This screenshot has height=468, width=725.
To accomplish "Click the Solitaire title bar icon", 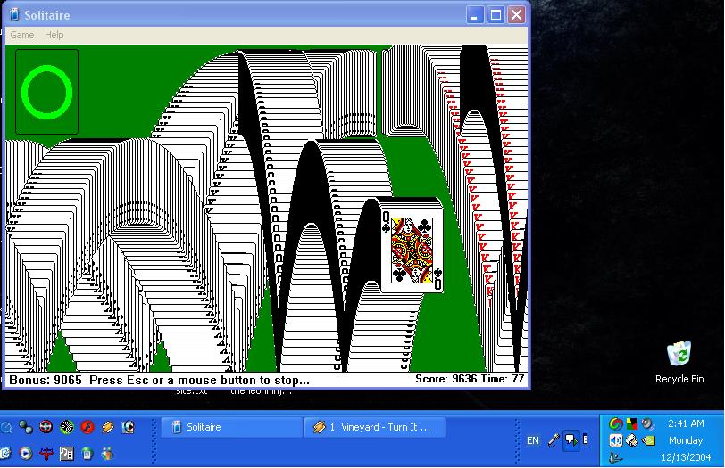I will point(14,15).
